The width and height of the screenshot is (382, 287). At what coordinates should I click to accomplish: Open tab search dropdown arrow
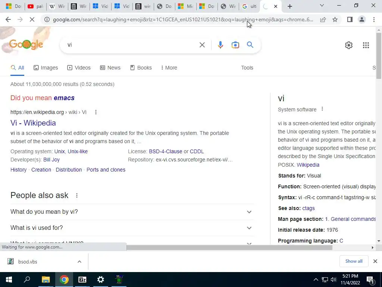pos(322,5)
